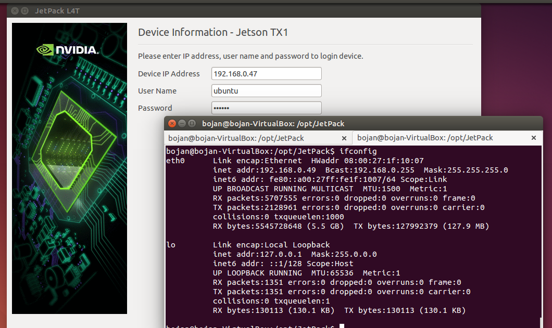Click 'TX bytes:127992379 (127.9 MB)' text
This screenshot has width=552, height=328.
pos(421,227)
